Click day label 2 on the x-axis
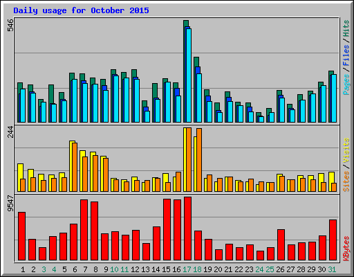 (x=33, y=269)
